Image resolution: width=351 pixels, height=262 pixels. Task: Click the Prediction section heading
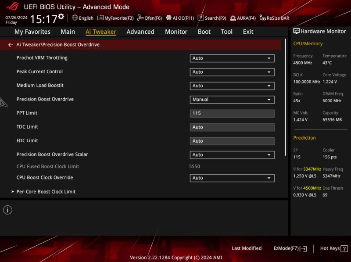[304, 138]
